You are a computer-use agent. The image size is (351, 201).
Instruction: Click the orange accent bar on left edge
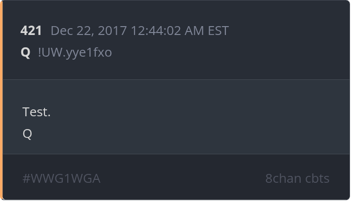(x=1, y=100)
